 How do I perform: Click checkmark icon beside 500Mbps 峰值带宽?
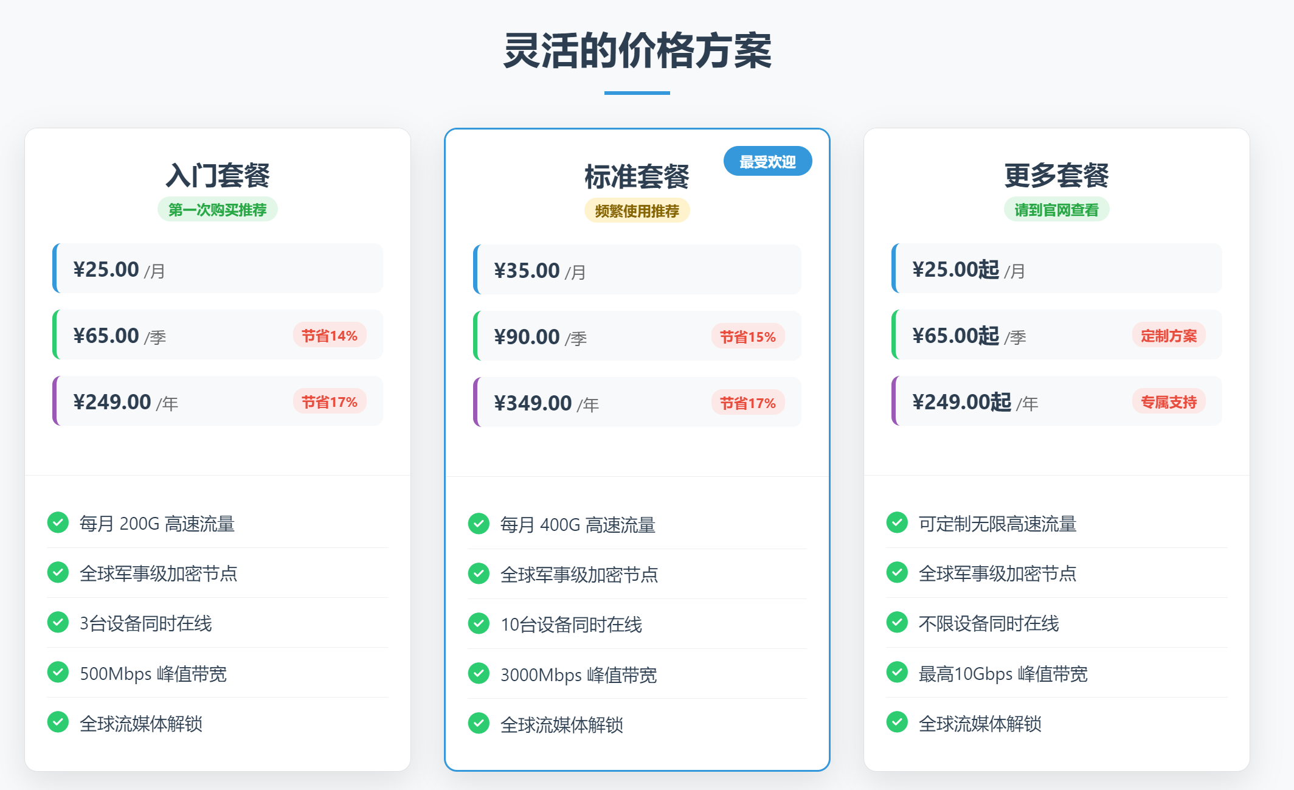pyautogui.click(x=58, y=672)
